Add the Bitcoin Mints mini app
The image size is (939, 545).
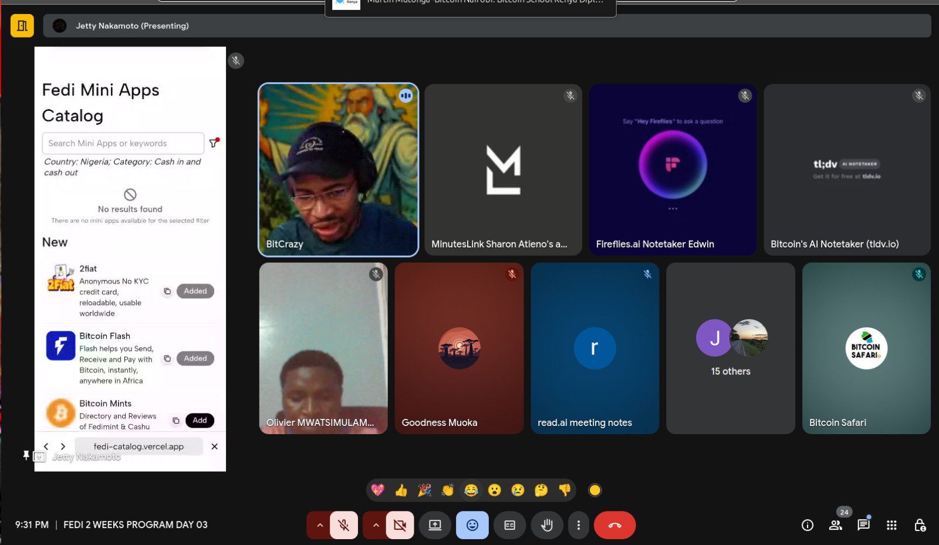pyautogui.click(x=200, y=420)
